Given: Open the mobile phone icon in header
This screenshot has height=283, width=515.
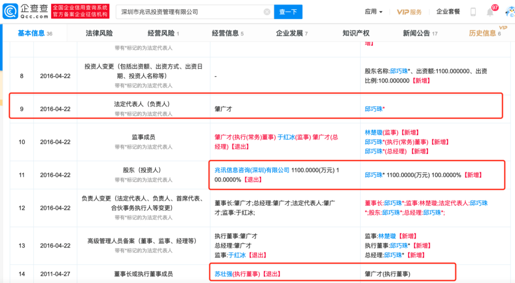Looking at the screenshot, I should pos(473,12).
